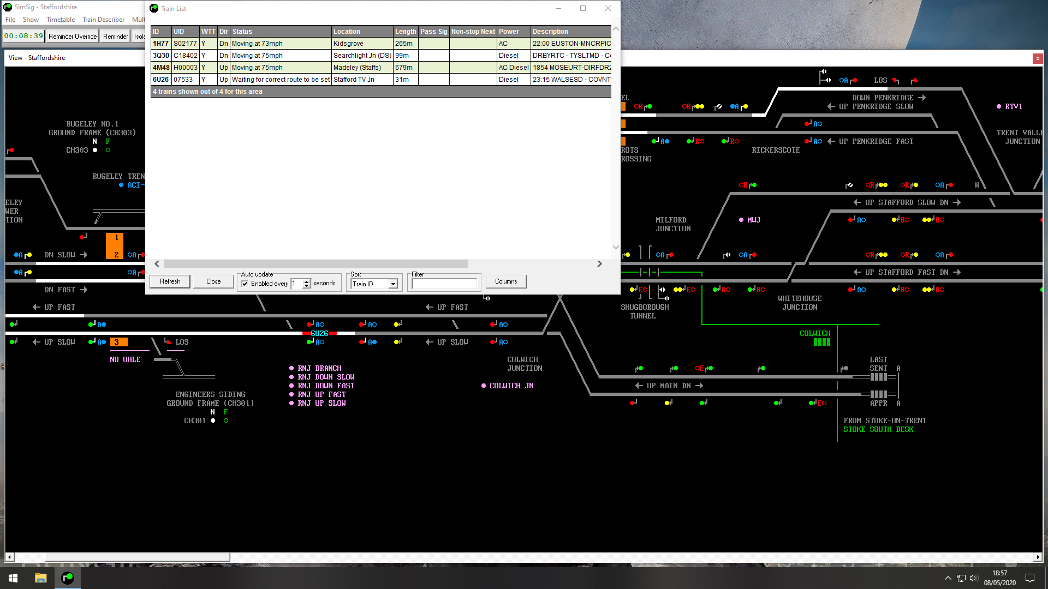
Task: Click the SimSig taskbar icon
Action: [x=68, y=578]
